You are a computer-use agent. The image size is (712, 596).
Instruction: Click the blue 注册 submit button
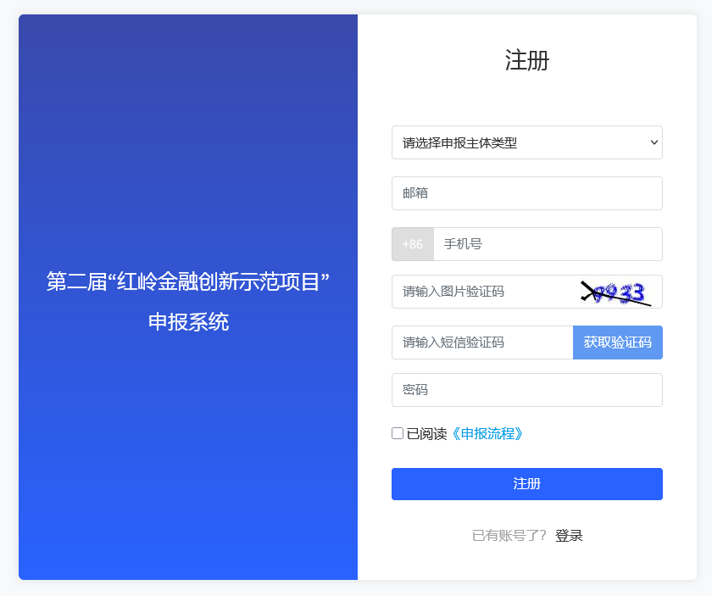coord(526,484)
